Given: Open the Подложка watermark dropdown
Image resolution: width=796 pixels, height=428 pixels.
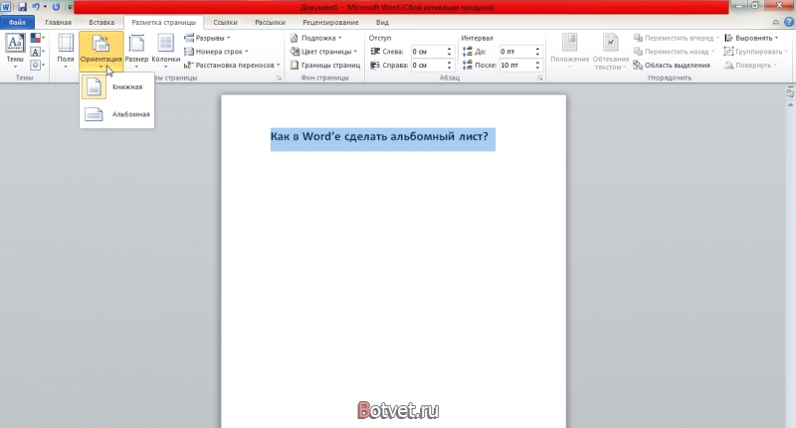Looking at the screenshot, I should click(315, 38).
